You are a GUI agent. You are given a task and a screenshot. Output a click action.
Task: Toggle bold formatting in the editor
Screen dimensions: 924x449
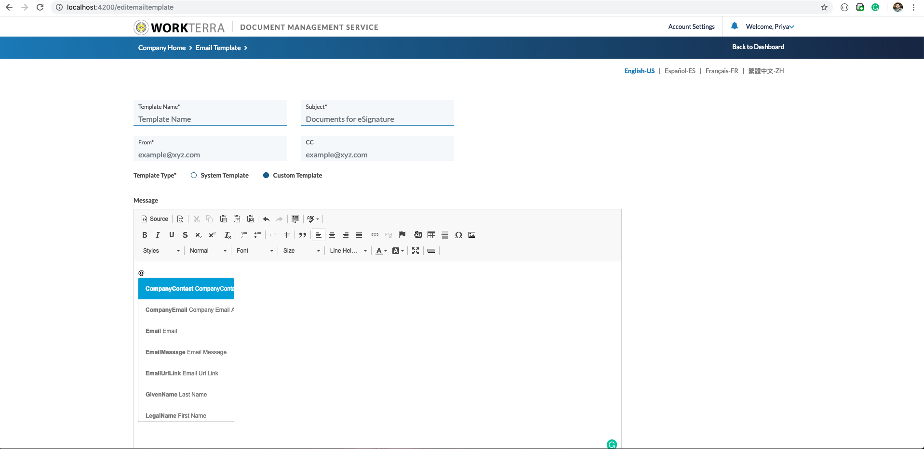point(145,235)
